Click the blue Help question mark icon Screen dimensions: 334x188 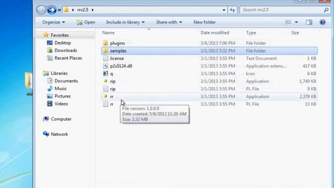[323, 22]
